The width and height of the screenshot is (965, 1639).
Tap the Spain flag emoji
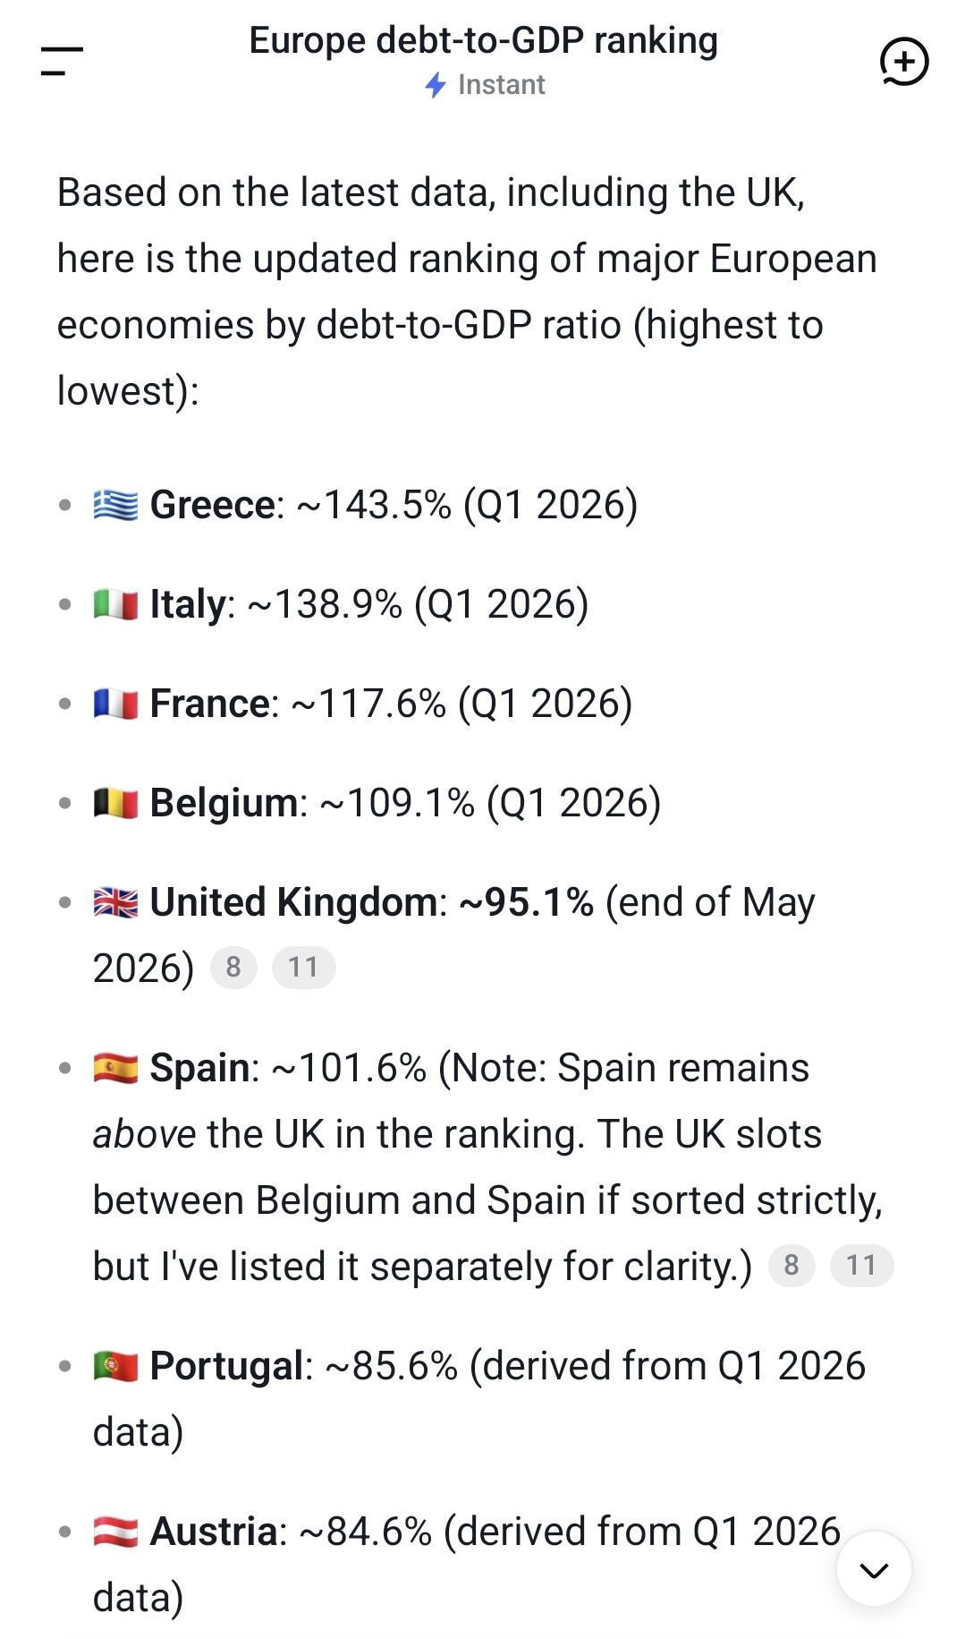pyautogui.click(x=115, y=1069)
